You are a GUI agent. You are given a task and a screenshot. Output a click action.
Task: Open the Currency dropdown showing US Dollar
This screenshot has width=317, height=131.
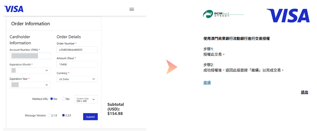[x=77, y=79]
